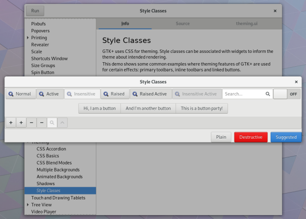This screenshot has width=306, height=219.
Task: Expand the Printing tree item
Action: [28, 38]
